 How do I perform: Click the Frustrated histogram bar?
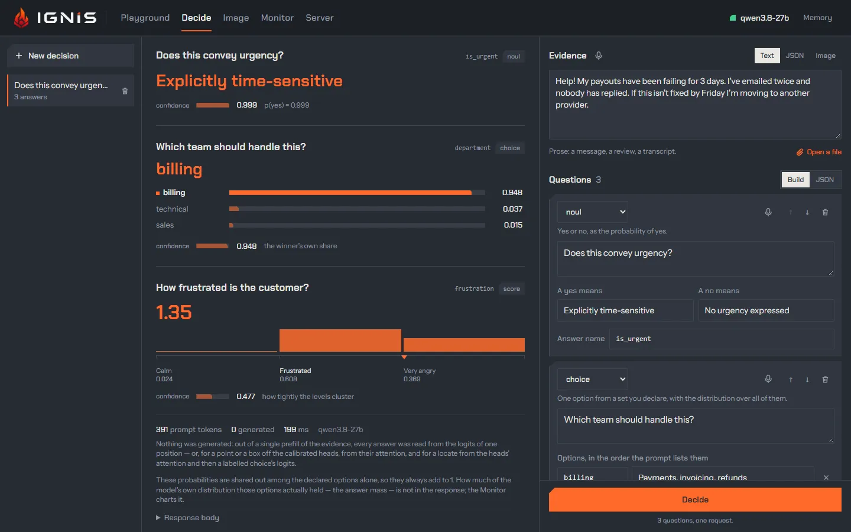tap(340, 340)
